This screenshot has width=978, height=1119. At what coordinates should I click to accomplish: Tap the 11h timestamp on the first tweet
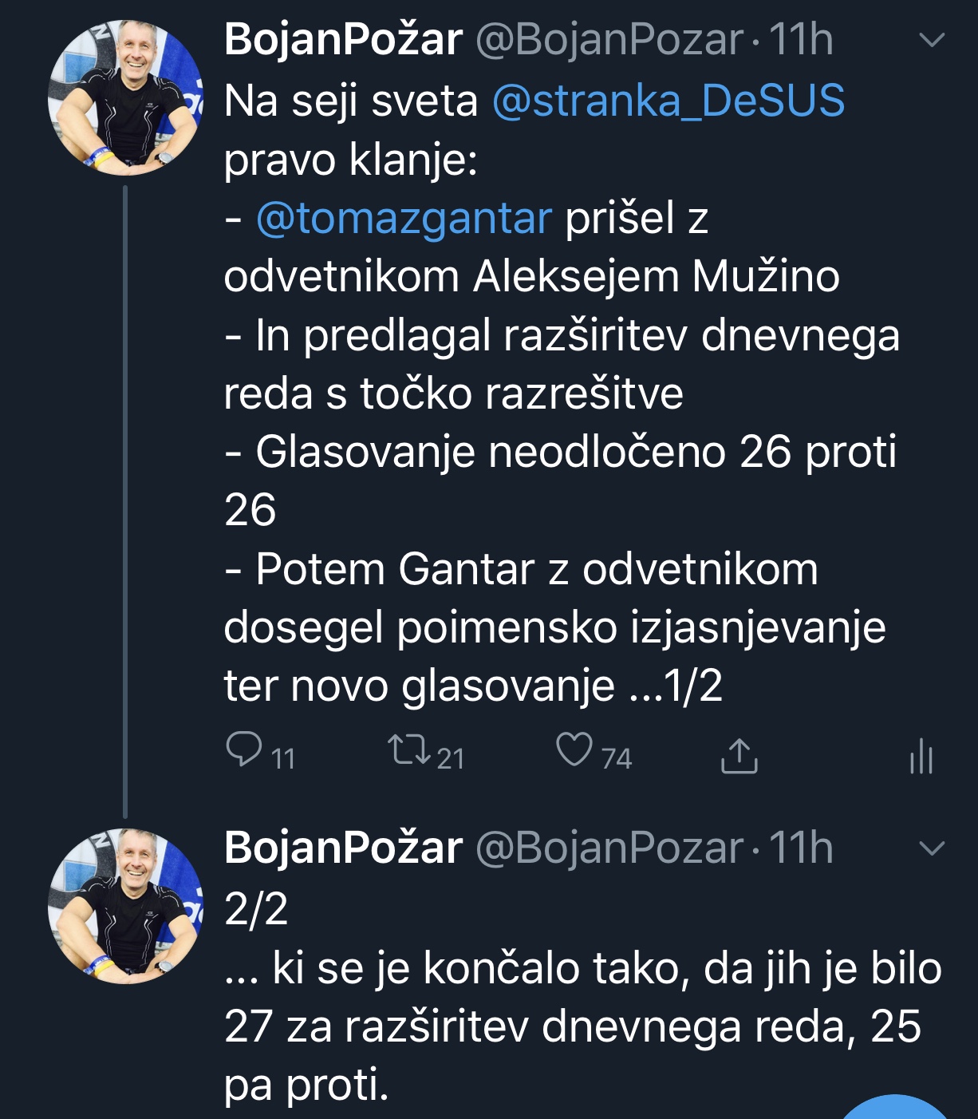[x=801, y=40]
